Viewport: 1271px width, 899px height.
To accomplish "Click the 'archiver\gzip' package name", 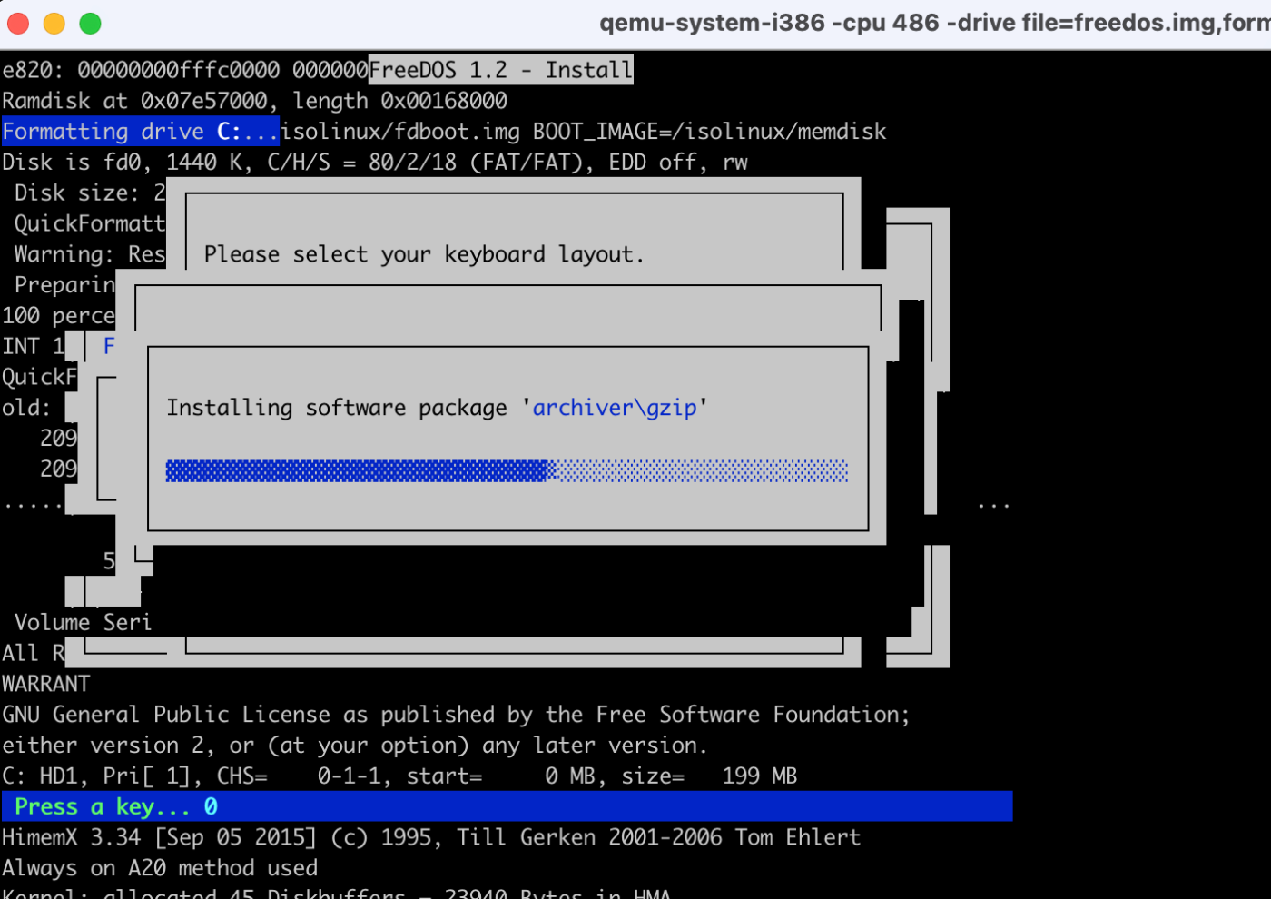I will [615, 408].
